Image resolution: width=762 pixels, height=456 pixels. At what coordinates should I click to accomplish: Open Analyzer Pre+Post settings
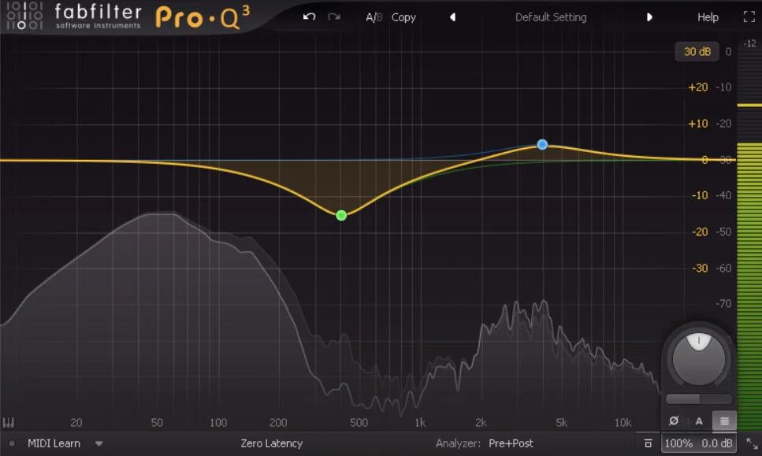point(511,443)
